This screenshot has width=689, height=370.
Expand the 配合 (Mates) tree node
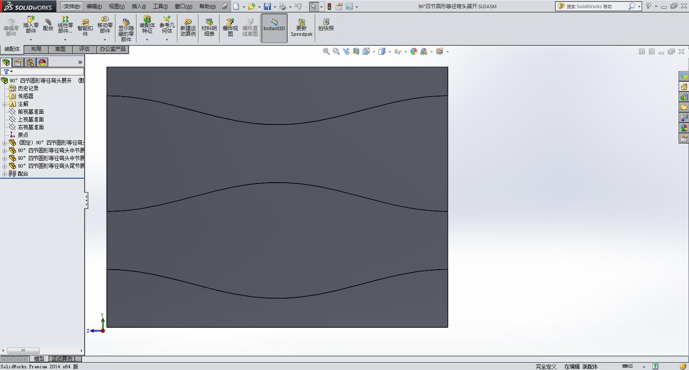point(5,174)
